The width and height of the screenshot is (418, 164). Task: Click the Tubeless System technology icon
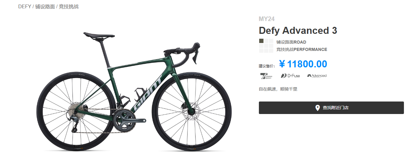pos(266,76)
